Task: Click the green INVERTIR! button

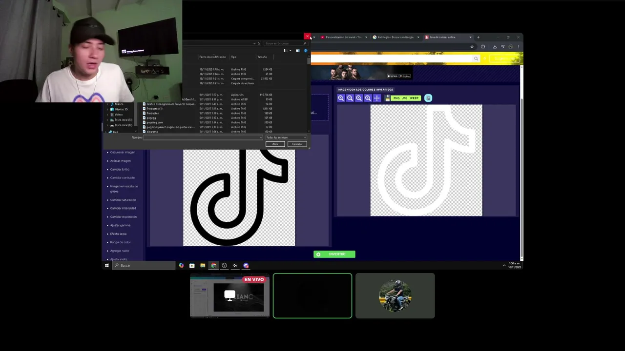Action: (x=334, y=254)
